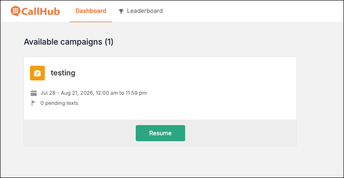
Task: Click the 0 pending texts label
Action: [59, 103]
